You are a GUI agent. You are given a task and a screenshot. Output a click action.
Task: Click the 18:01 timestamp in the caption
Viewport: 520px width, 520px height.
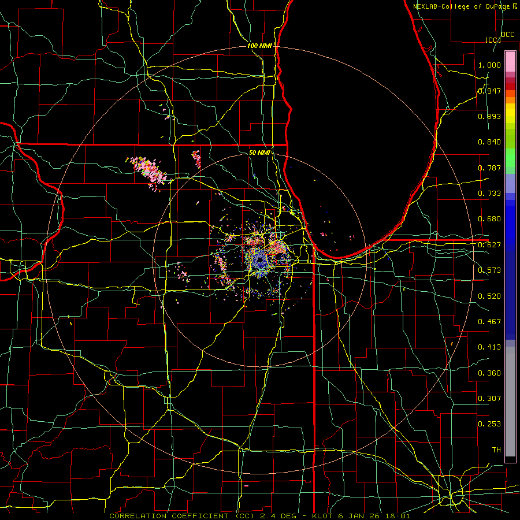398,516
